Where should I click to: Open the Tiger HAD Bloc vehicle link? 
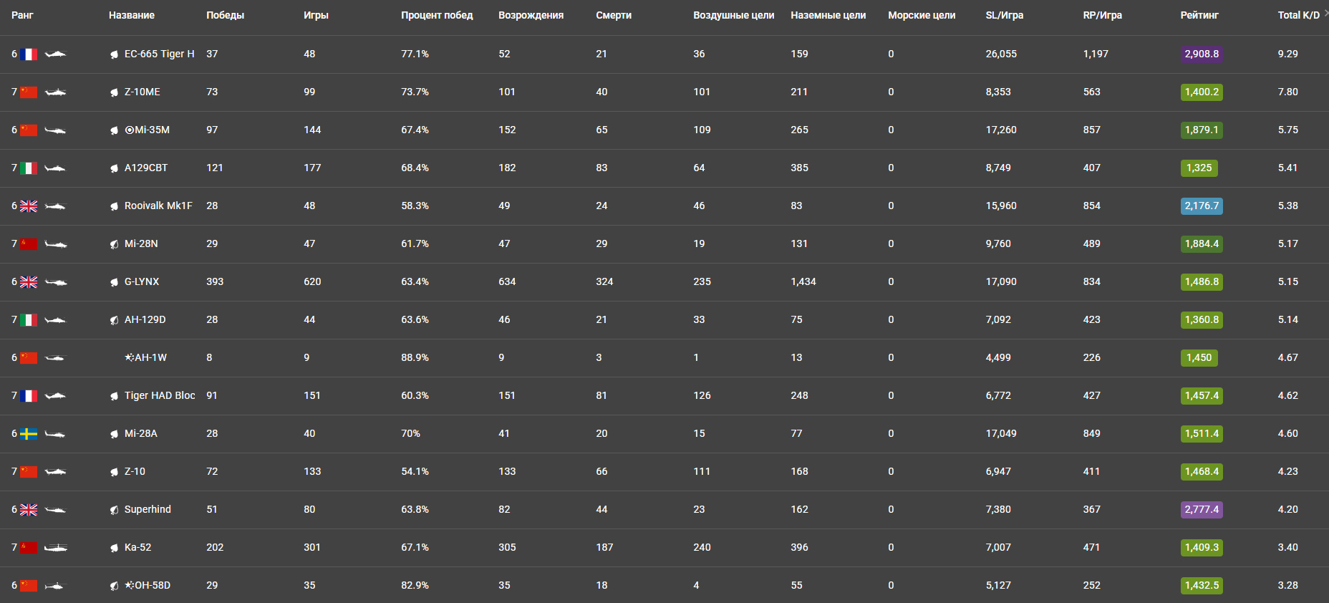(160, 395)
